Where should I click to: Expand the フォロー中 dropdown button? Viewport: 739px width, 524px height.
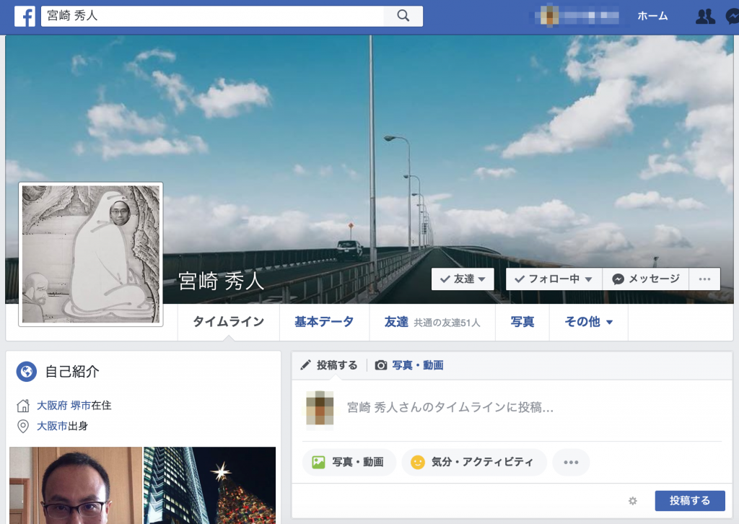pyautogui.click(x=554, y=279)
